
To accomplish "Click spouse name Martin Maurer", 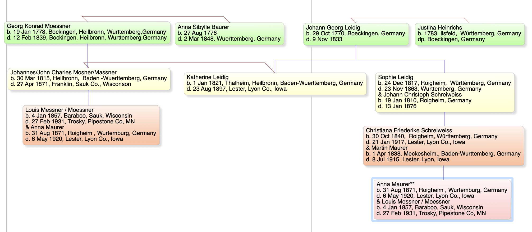I will tap(389, 148).
